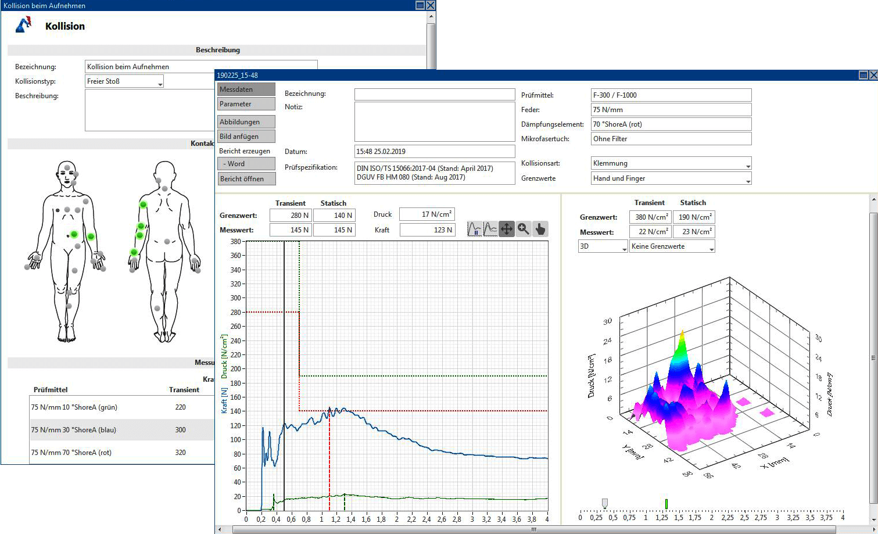Open the Grenzwerte dropdown Hand und Finger
This screenshot has height=534, width=878.
671,179
